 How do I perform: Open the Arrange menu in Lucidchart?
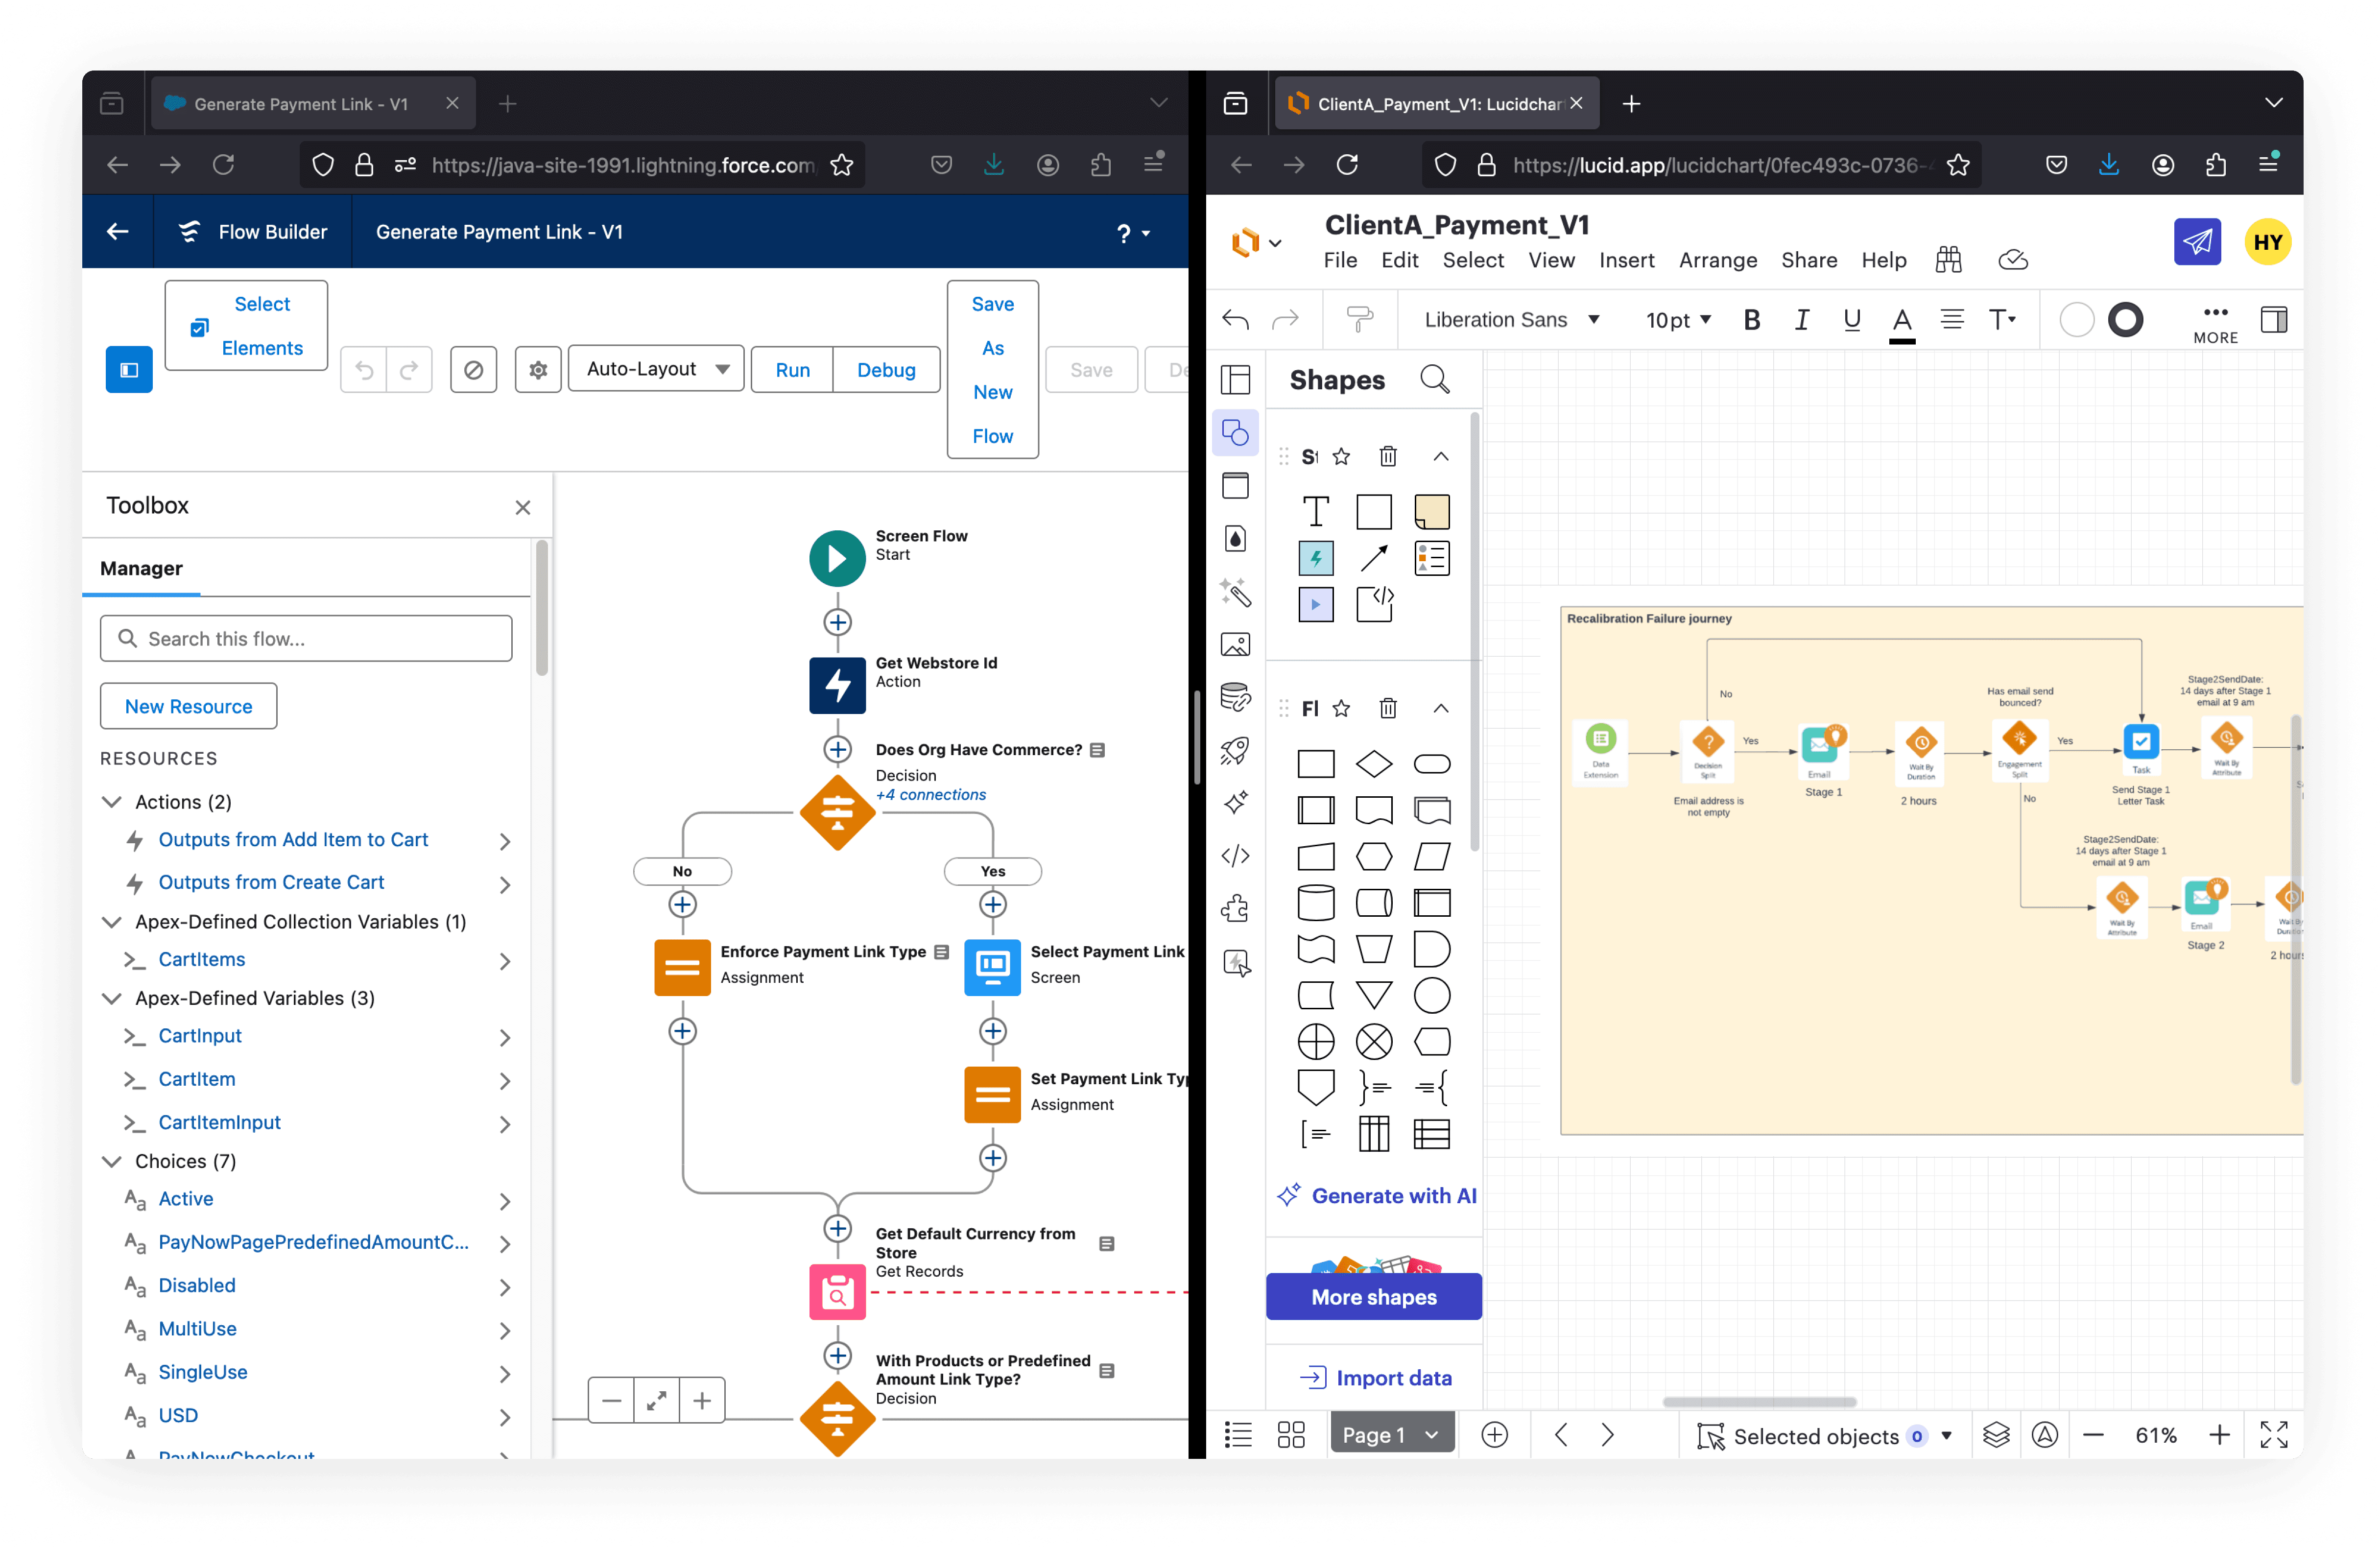(1717, 260)
